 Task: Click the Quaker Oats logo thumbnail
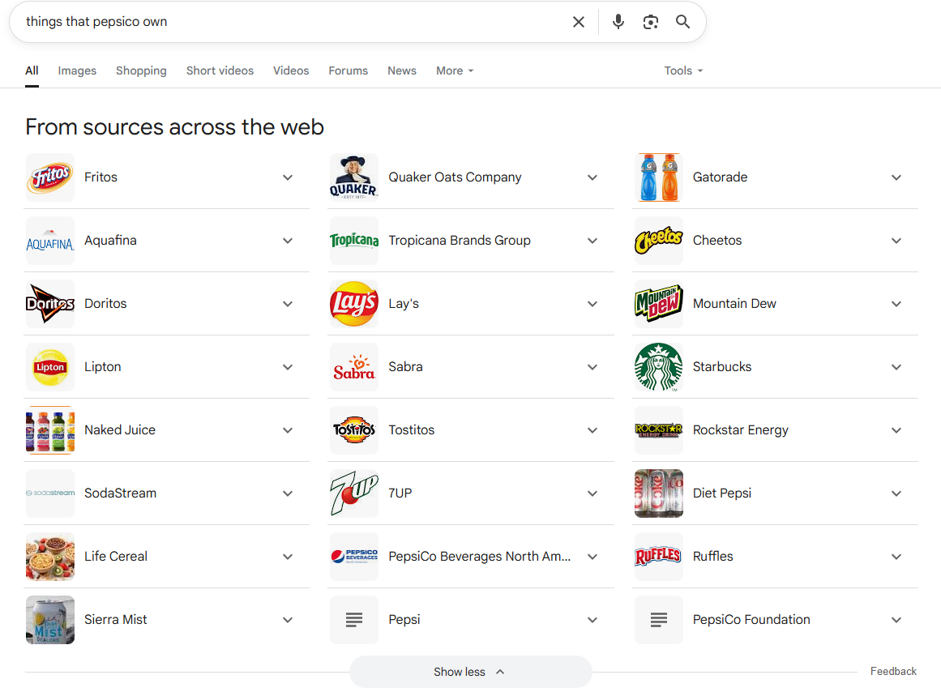pos(354,177)
